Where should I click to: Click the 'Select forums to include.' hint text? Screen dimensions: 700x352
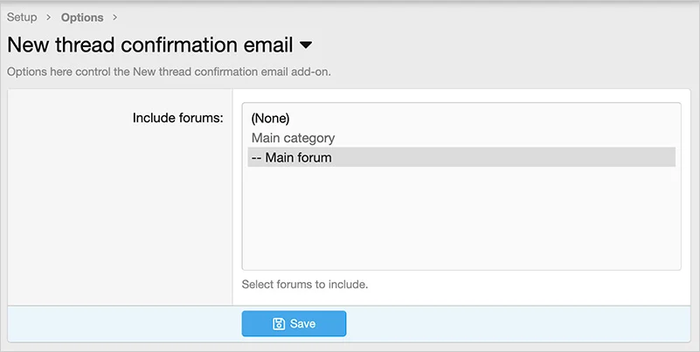coord(305,284)
